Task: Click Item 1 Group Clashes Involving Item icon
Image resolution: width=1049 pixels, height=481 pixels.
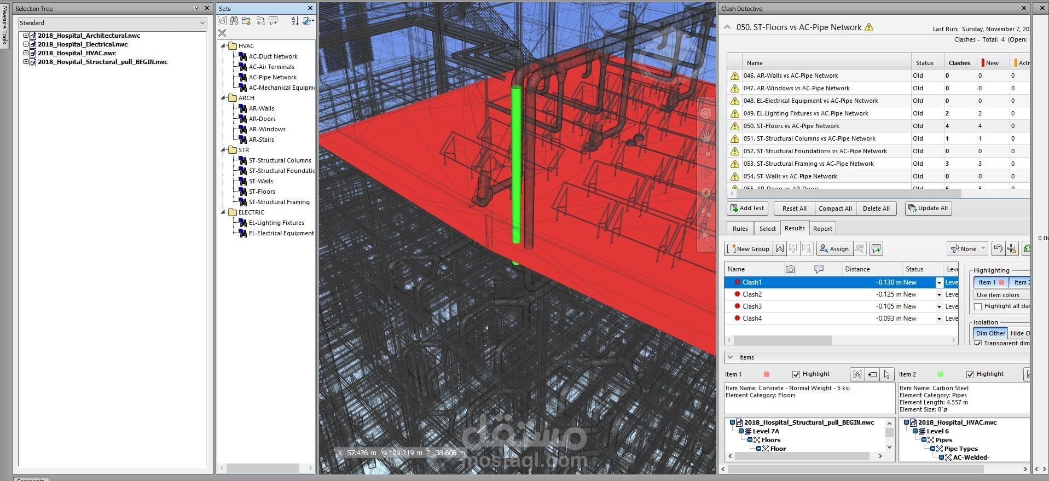Action: [x=857, y=374]
